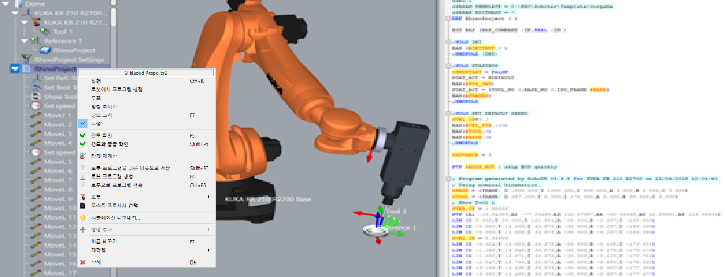Select MoveL 14 in program tree
The width and height of the screenshot is (725, 277).
tap(60, 245)
